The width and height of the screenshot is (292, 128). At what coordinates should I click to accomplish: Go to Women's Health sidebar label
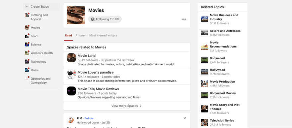click(x=42, y=53)
